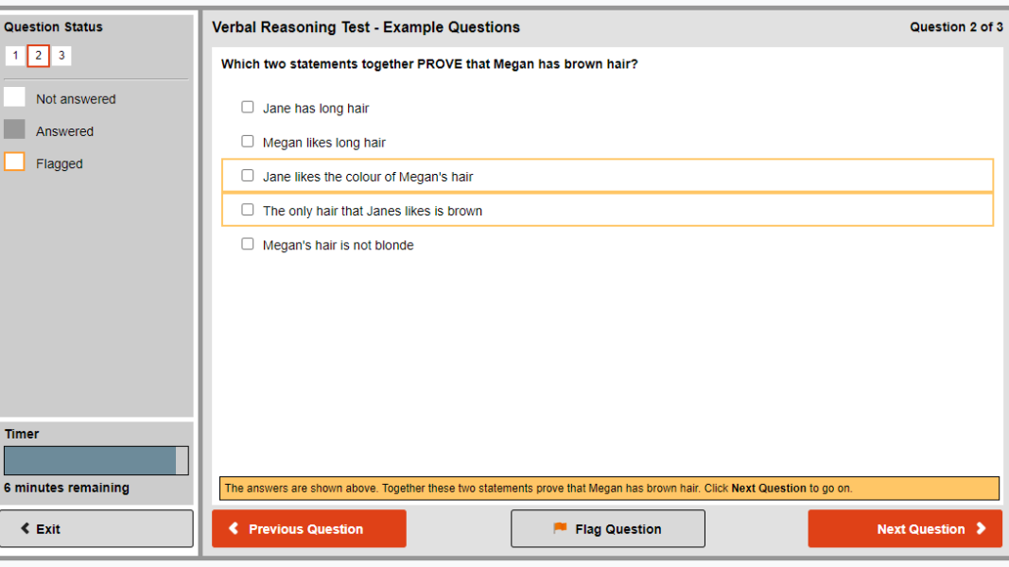Check the statement 'Jane has long hair'

coord(248,106)
